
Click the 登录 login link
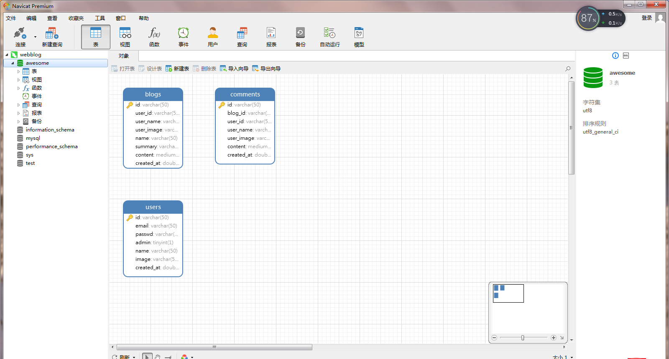pyautogui.click(x=647, y=18)
